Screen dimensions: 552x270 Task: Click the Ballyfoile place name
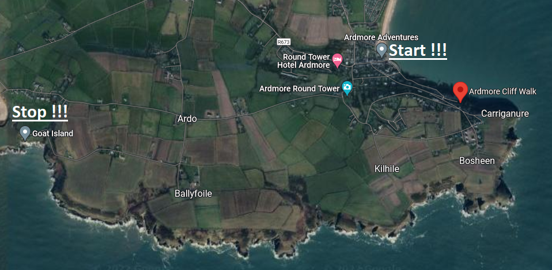tap(193, 193)
